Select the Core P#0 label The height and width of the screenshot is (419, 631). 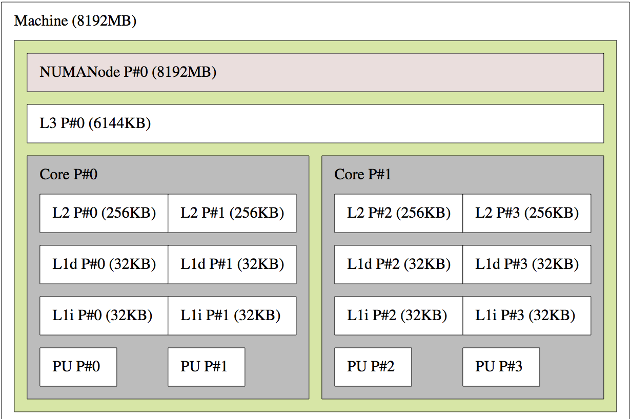(x=69, y=175)
